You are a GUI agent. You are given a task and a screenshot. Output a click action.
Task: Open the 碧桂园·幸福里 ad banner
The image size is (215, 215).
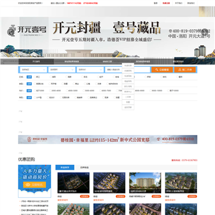click(x=107, y=140)
